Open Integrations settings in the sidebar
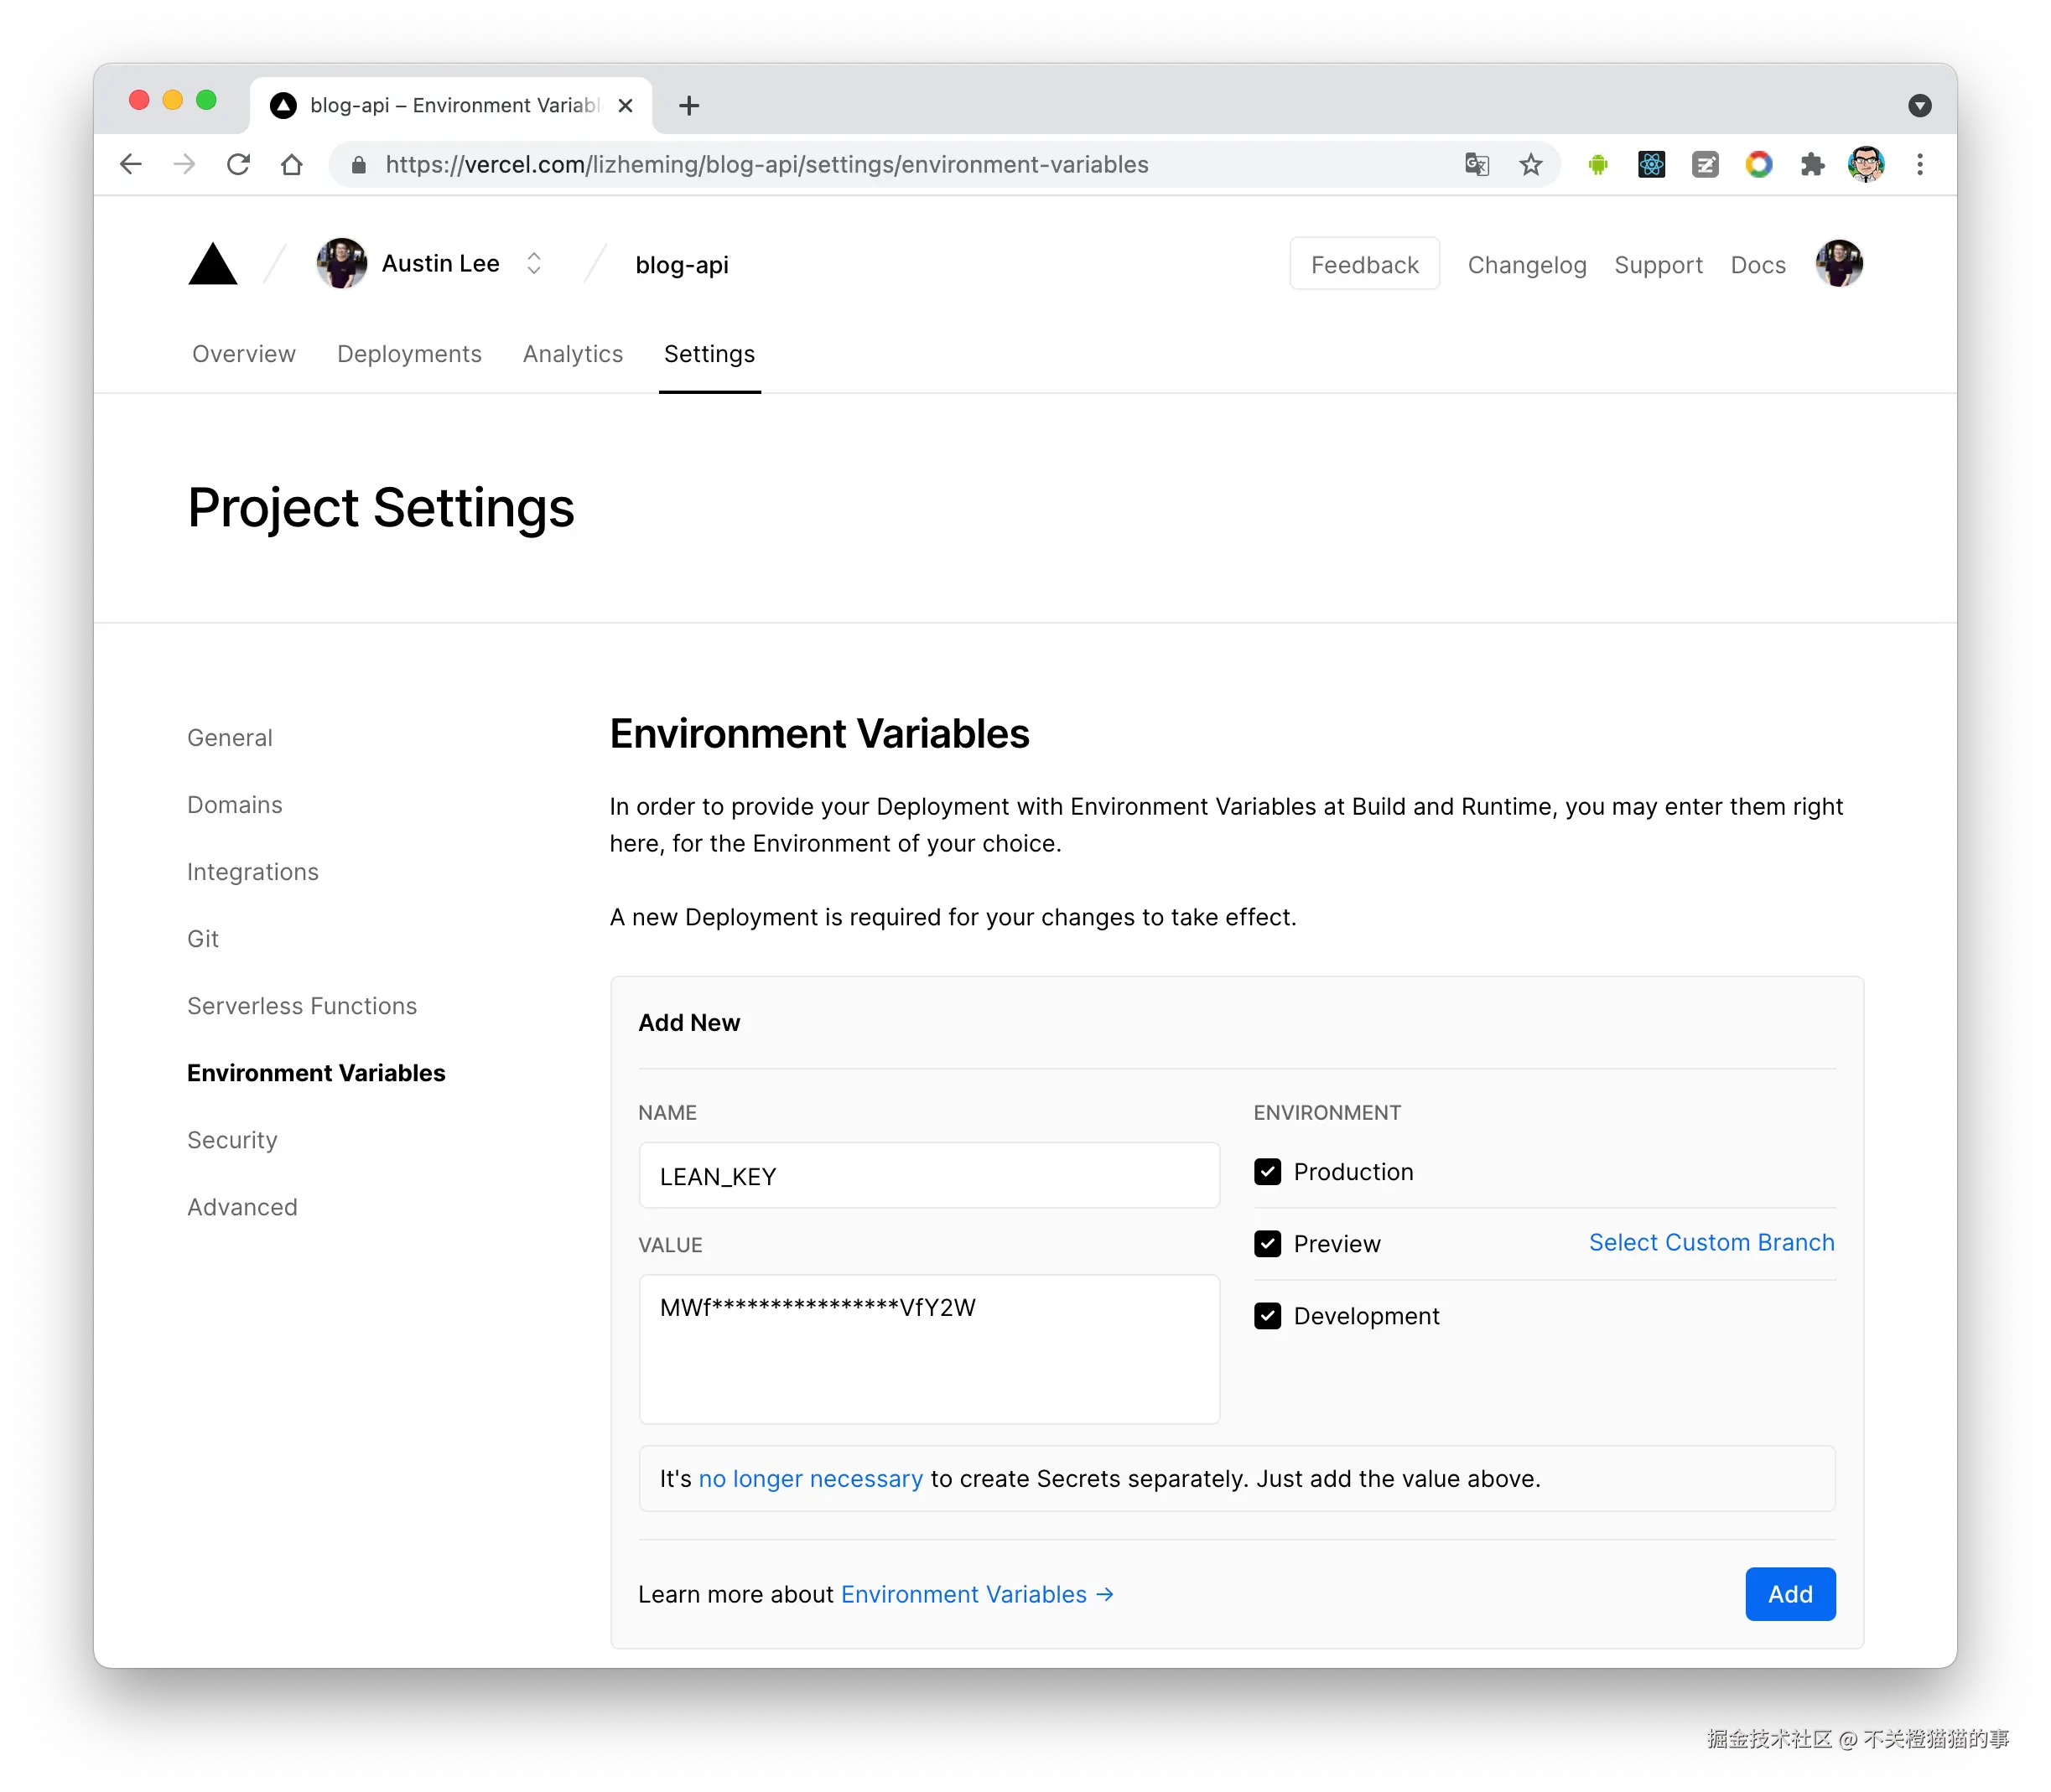The image size is (2051, 1792). 253,872
